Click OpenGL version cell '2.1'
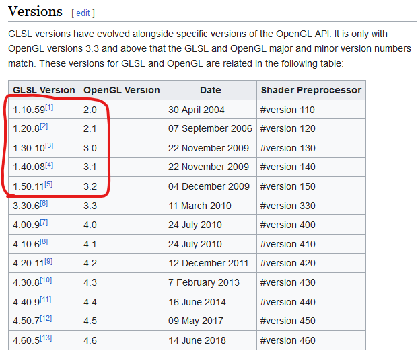 pos(122,128)
